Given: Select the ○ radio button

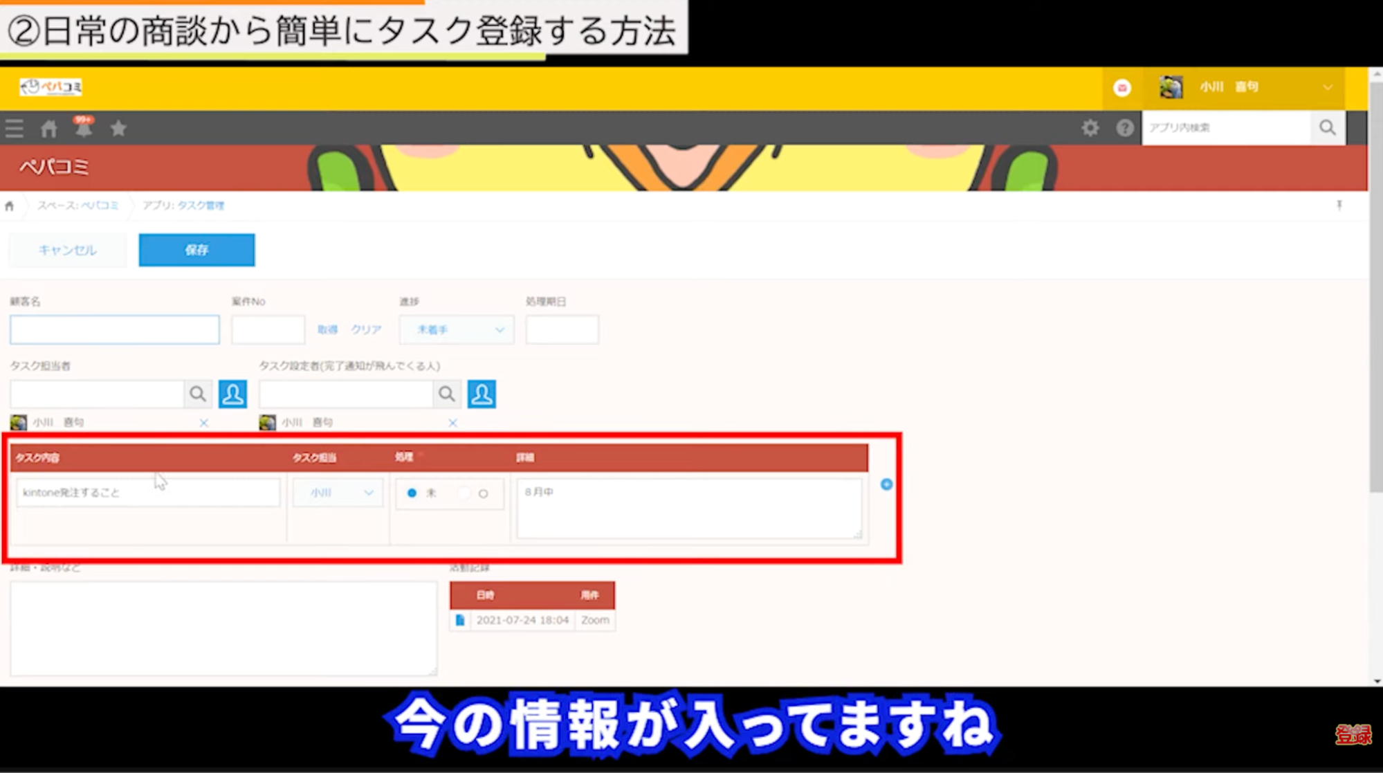Looking at the screenshot, I should click(483, 493).
